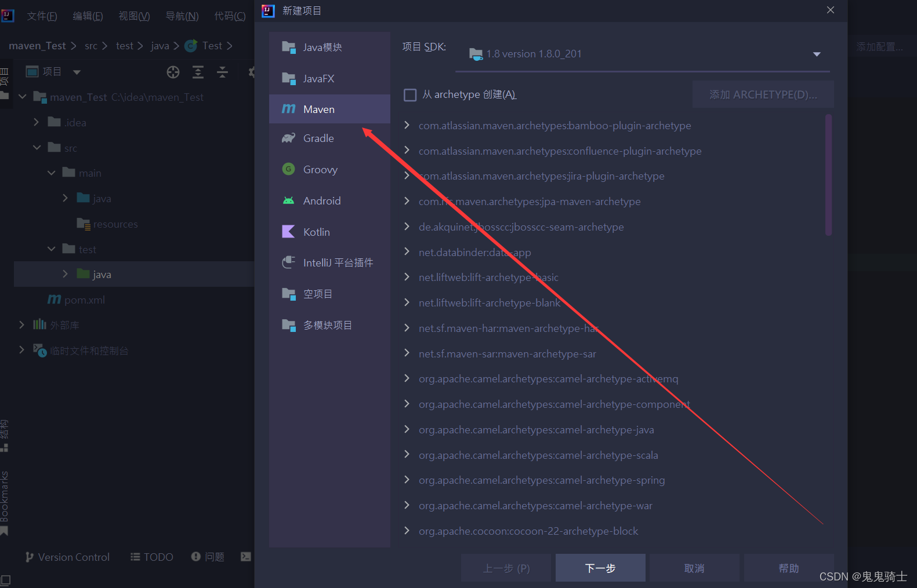
Task: Select the Java模块 project type icon
Action: pos(288,47)
